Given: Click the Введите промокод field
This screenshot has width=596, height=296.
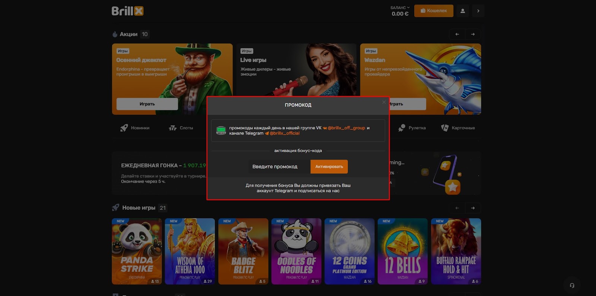Looking at the screenshot, I should pyautogui.click(x=279, y=167).
